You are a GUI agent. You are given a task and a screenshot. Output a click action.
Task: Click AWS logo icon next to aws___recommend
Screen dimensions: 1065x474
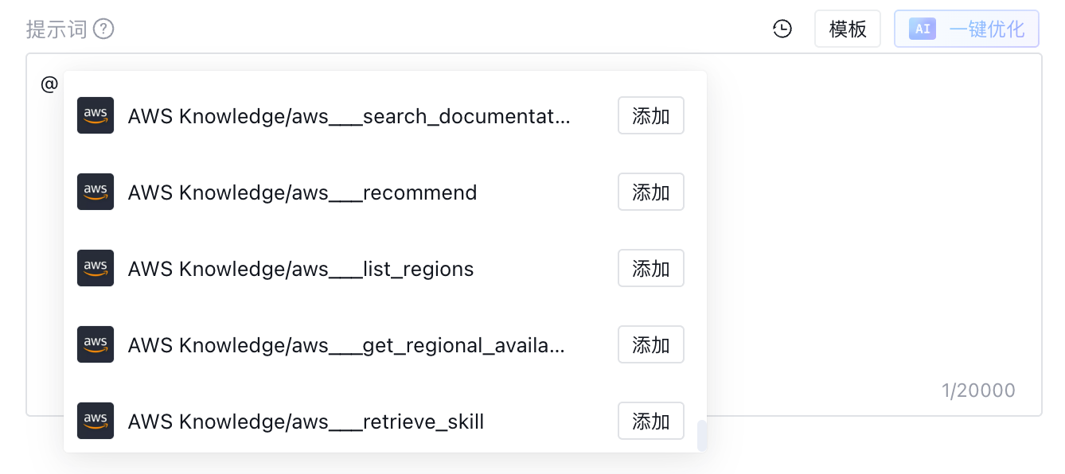click(96, 192)
